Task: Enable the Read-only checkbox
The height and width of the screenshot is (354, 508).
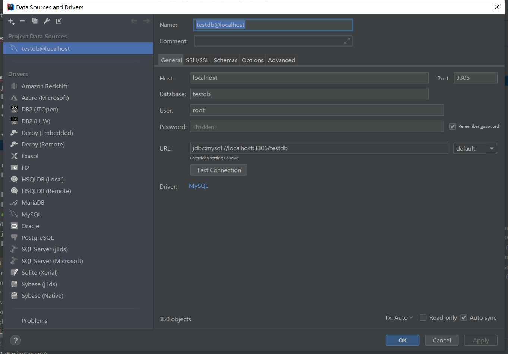Action: 423,317
